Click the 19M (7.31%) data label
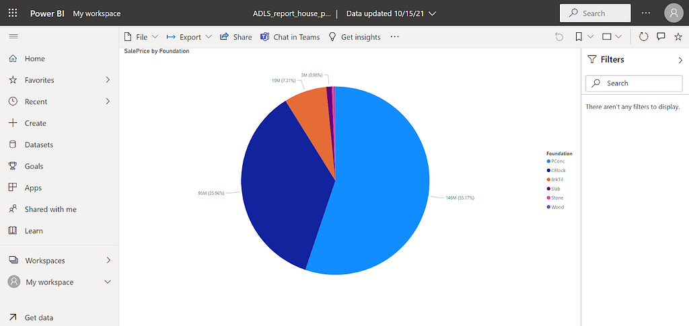Image resolution: width=689 pixels, height=326 pixels. pyautogui.click(x=283, y=81)
